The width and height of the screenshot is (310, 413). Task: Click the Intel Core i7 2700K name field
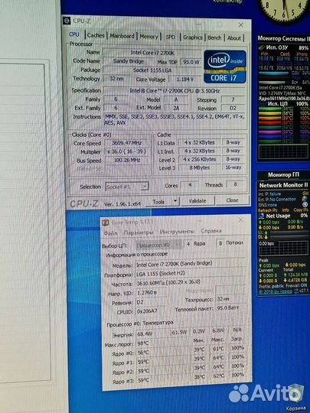click(152, 53)
